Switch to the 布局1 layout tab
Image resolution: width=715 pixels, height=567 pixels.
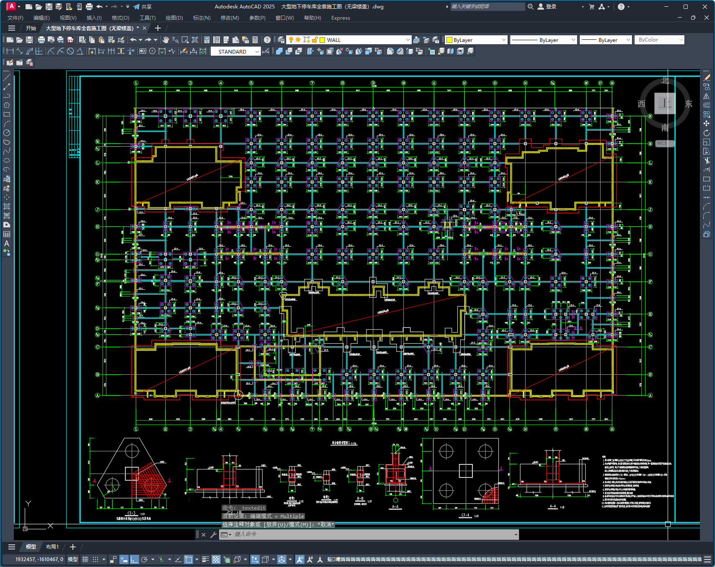pos(52,547)
